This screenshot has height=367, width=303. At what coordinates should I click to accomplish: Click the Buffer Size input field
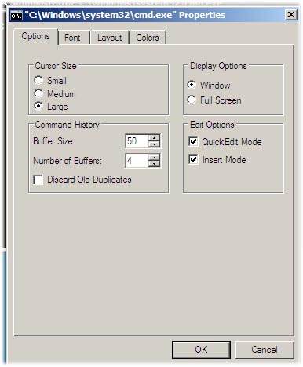(137, 141)
